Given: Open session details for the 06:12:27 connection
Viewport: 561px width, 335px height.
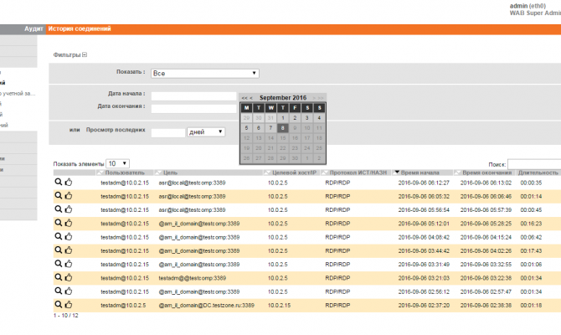Looking at the screenshot, I should click(58, 183).
